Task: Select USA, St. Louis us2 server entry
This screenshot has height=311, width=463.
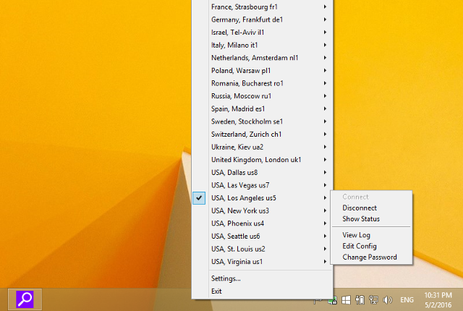Action: (262, 249)
